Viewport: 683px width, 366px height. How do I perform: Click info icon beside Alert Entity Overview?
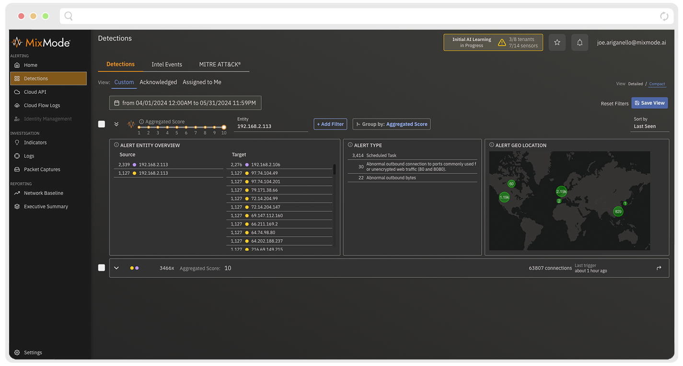(116, 145)
